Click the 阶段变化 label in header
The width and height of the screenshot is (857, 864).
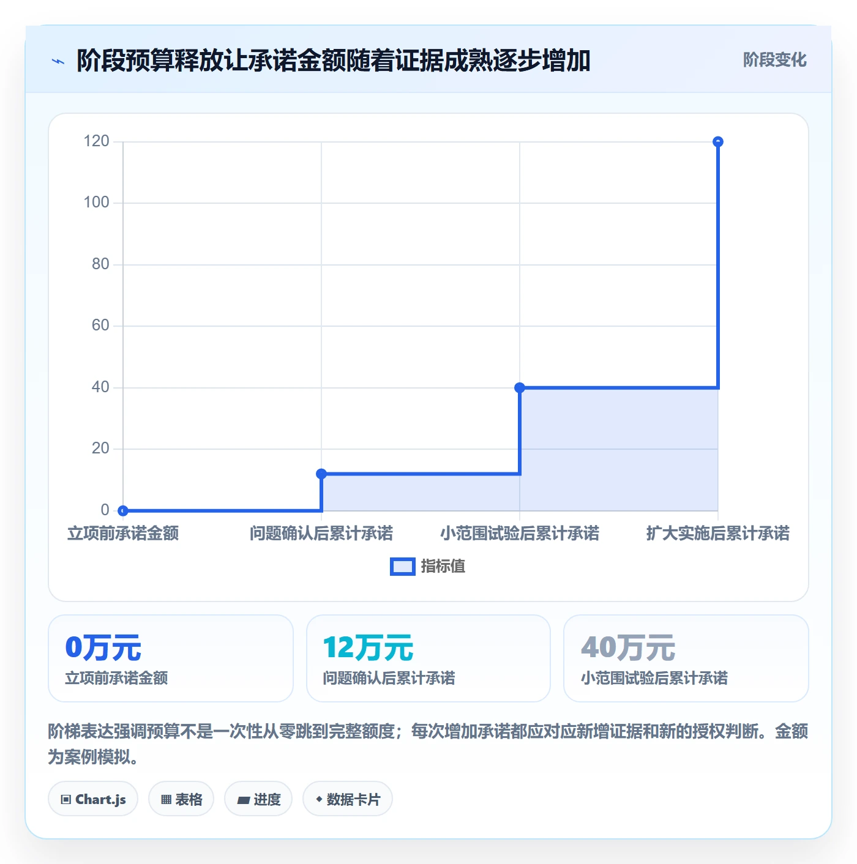(774, 60)
